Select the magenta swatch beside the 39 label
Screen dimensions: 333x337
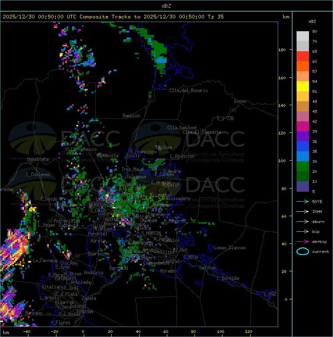tap(303, 126)
